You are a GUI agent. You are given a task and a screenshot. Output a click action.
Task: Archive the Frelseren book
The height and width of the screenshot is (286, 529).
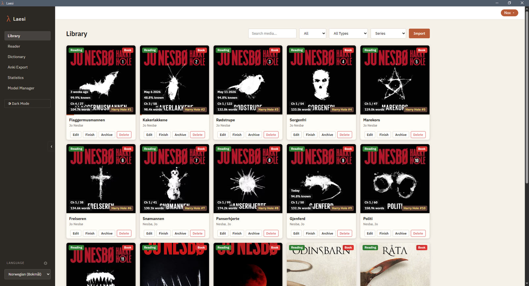tap(107, 233)
